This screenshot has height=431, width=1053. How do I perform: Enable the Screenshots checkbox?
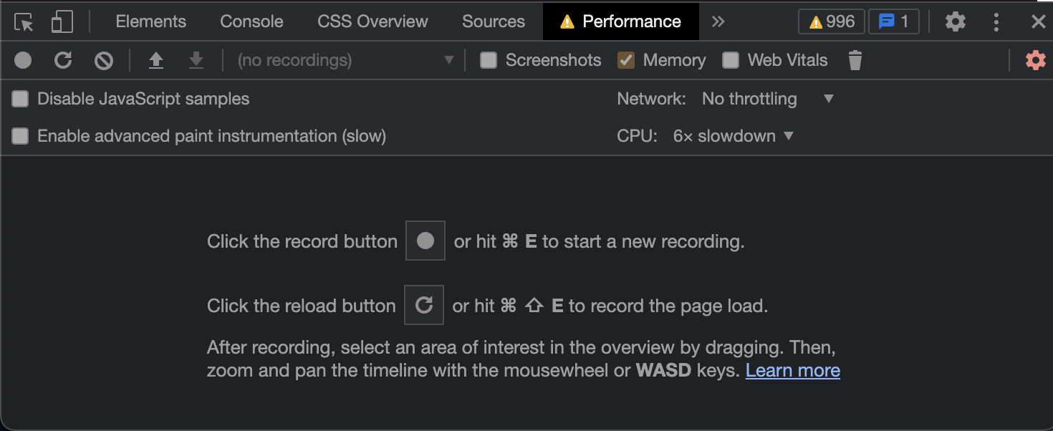click(489, 60)
